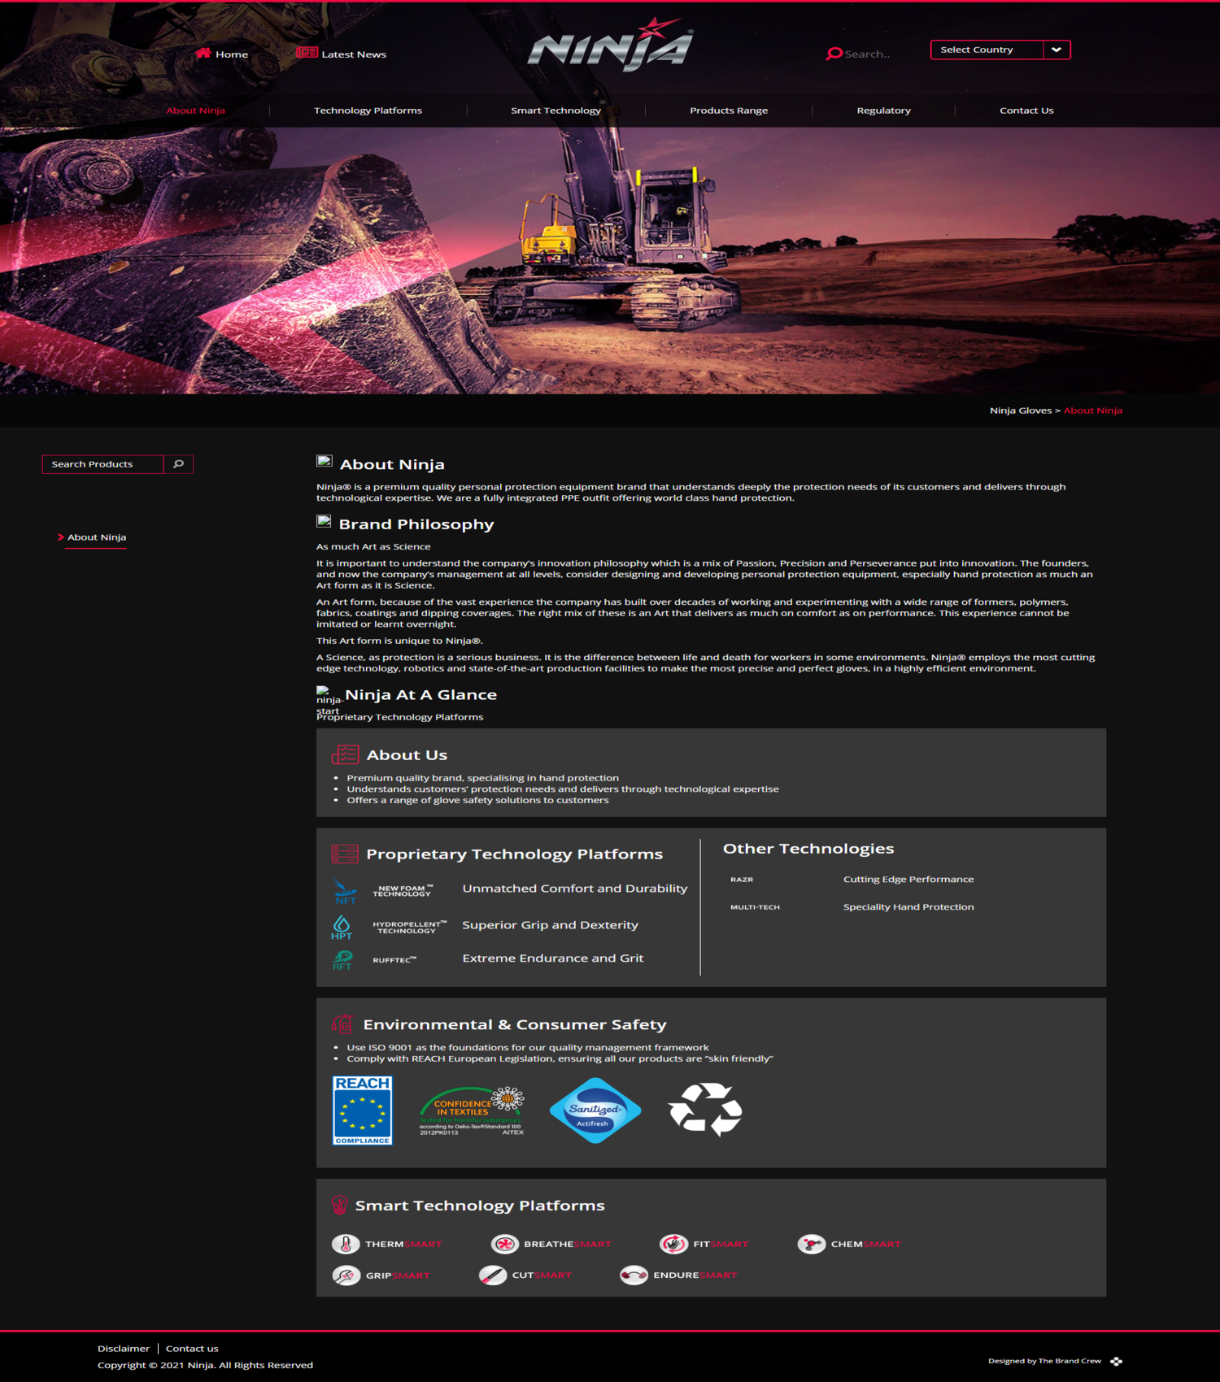Click the Smart Technology Platforms heading icon
Viewport: 1220px width, 1382px height.
[x=340, y=1205]
